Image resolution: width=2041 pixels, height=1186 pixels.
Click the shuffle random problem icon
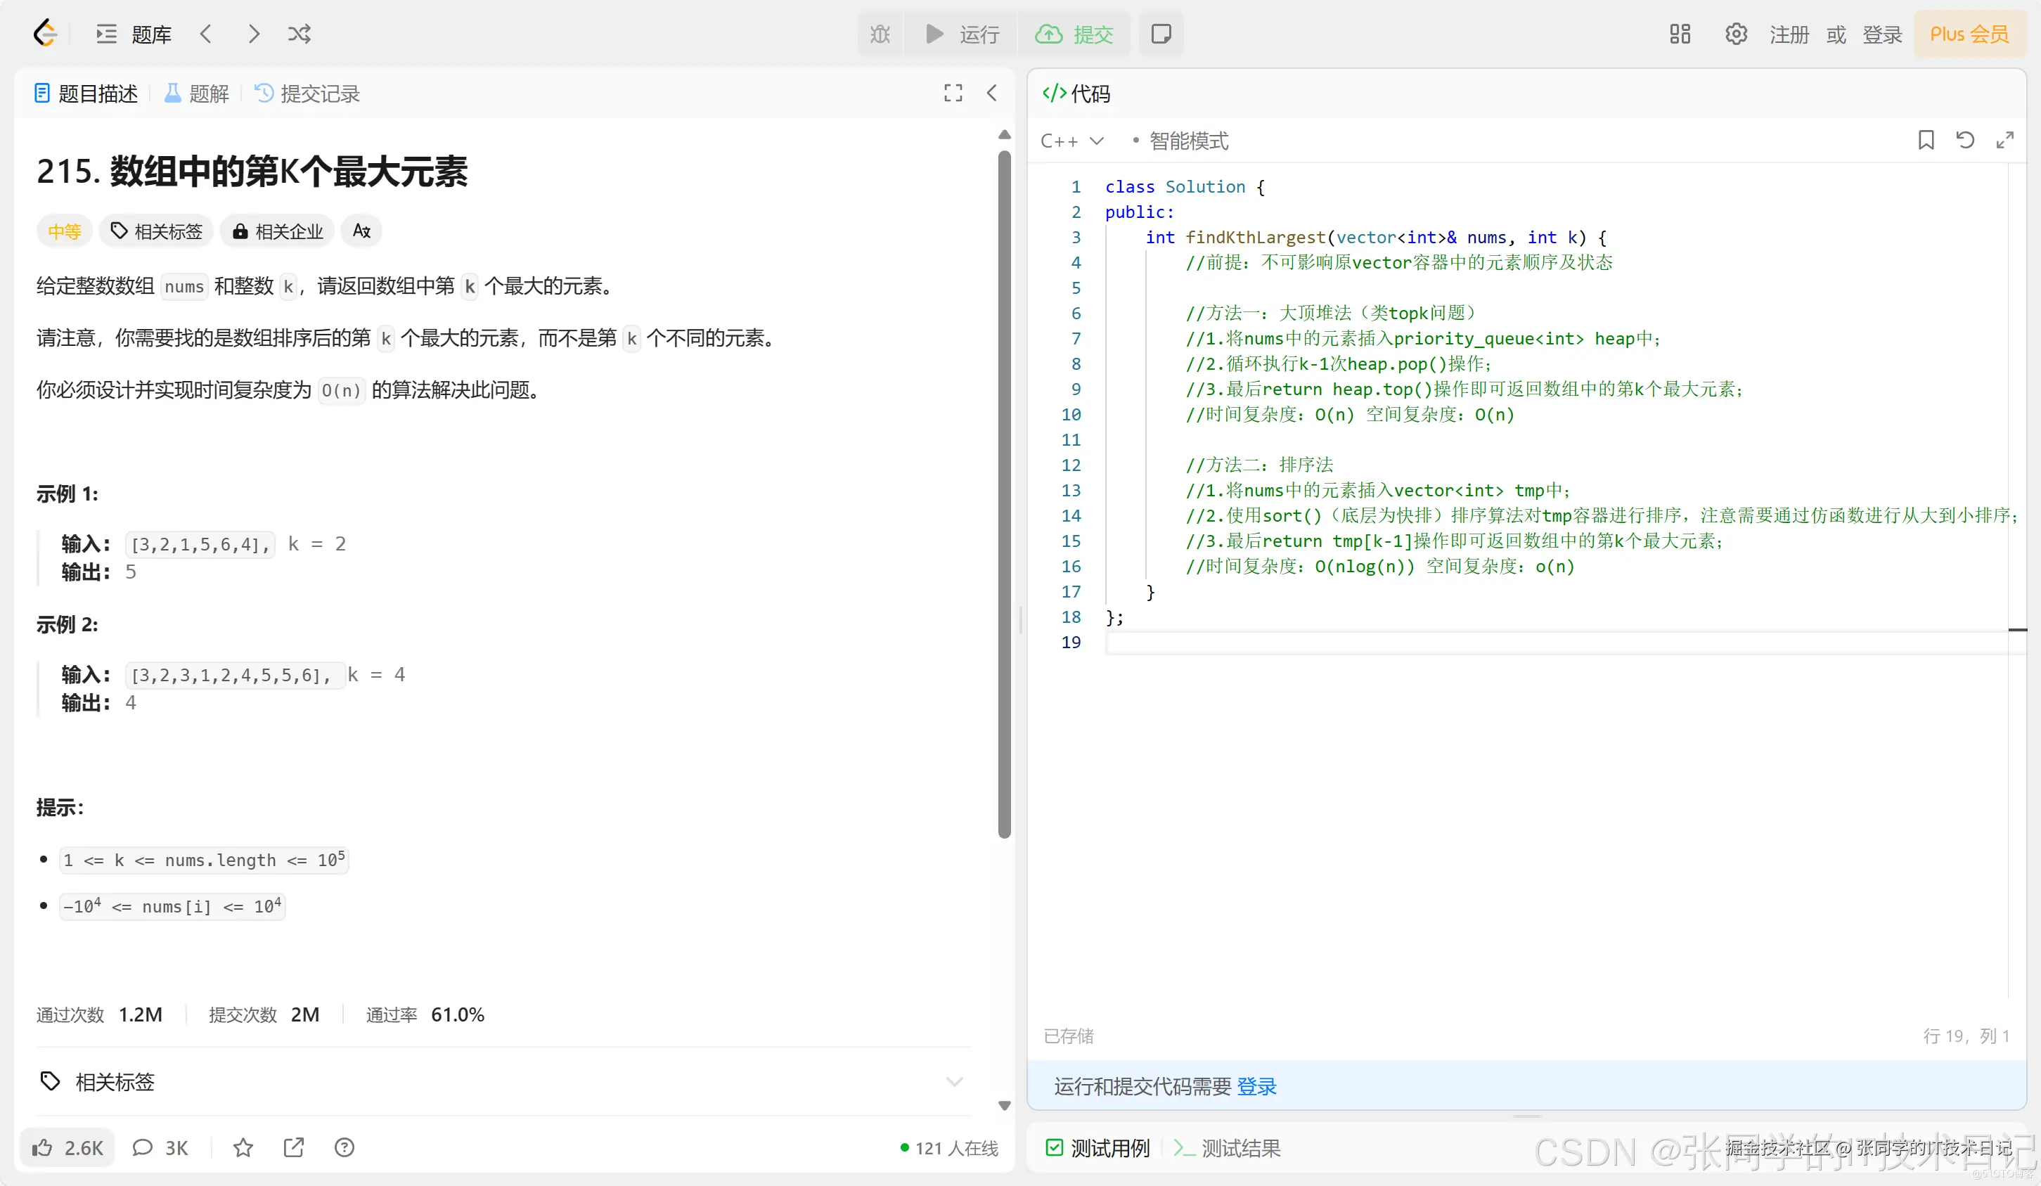tap(299, 34)
